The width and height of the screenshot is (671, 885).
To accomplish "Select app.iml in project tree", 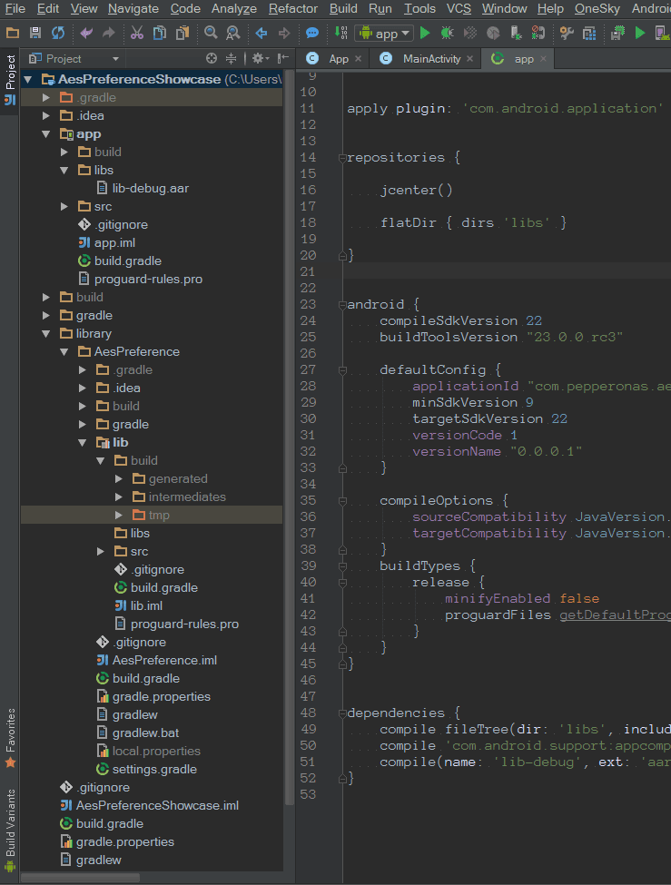I will coord(114,242).
